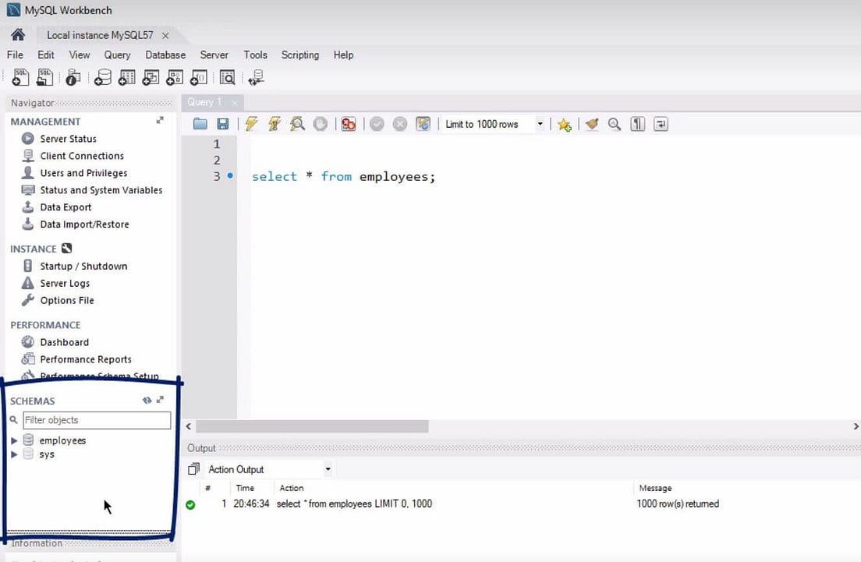This screenshot has width=861, height=562.
Task: Toggle invisible characters display in the editor
Action: click(637, 123)
